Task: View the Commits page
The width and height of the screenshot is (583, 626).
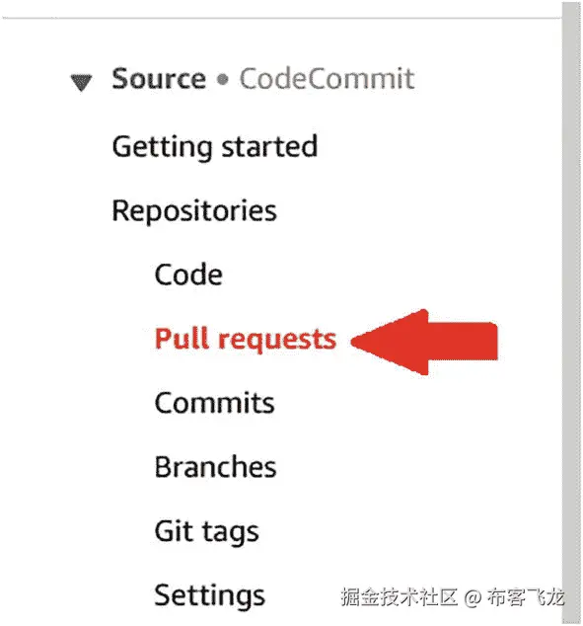Action: (x=214, y=403)
